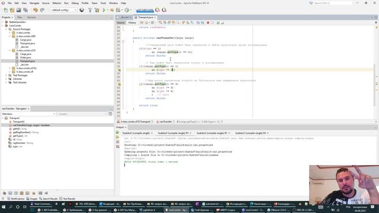The width and height of the screenshot is (379, 213).
Task: Switch editor to History view
Action: (x=132, y=22)
